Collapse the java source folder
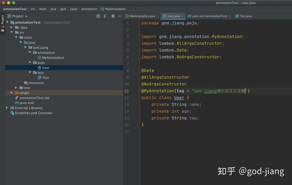292x185 pixels. (x=21, y=42)
